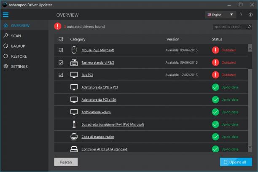
Task: Click the monitor icon for Archiviazione volumi
Action: pyautogui.click(x=74, y=112)
